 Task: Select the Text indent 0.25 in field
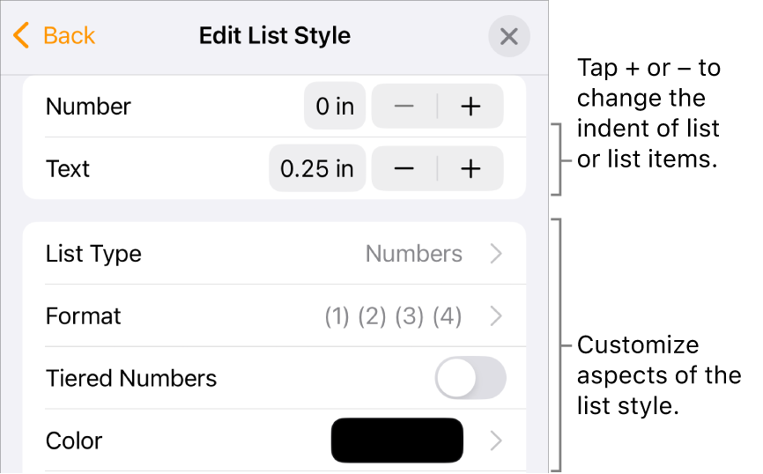click(317, 169)
